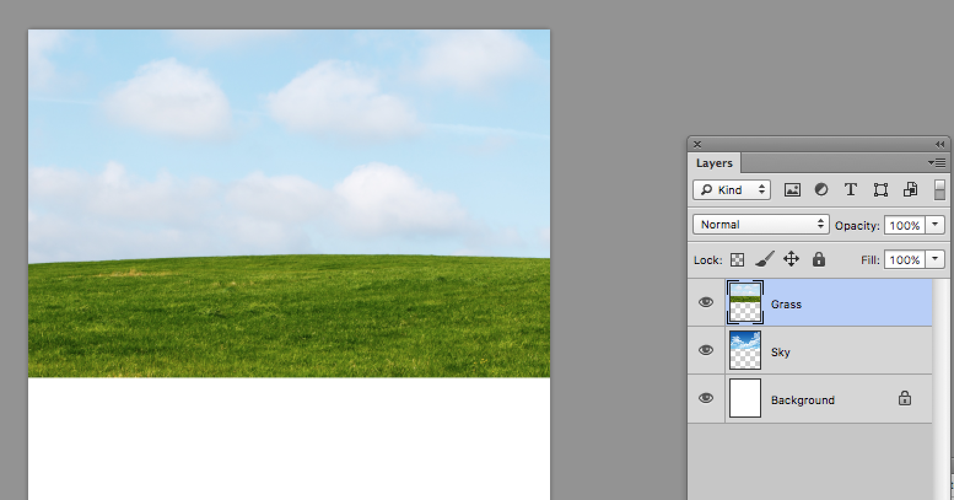
Task: Click the Background layer's lock icon
Action: click(x=904, y=398)
